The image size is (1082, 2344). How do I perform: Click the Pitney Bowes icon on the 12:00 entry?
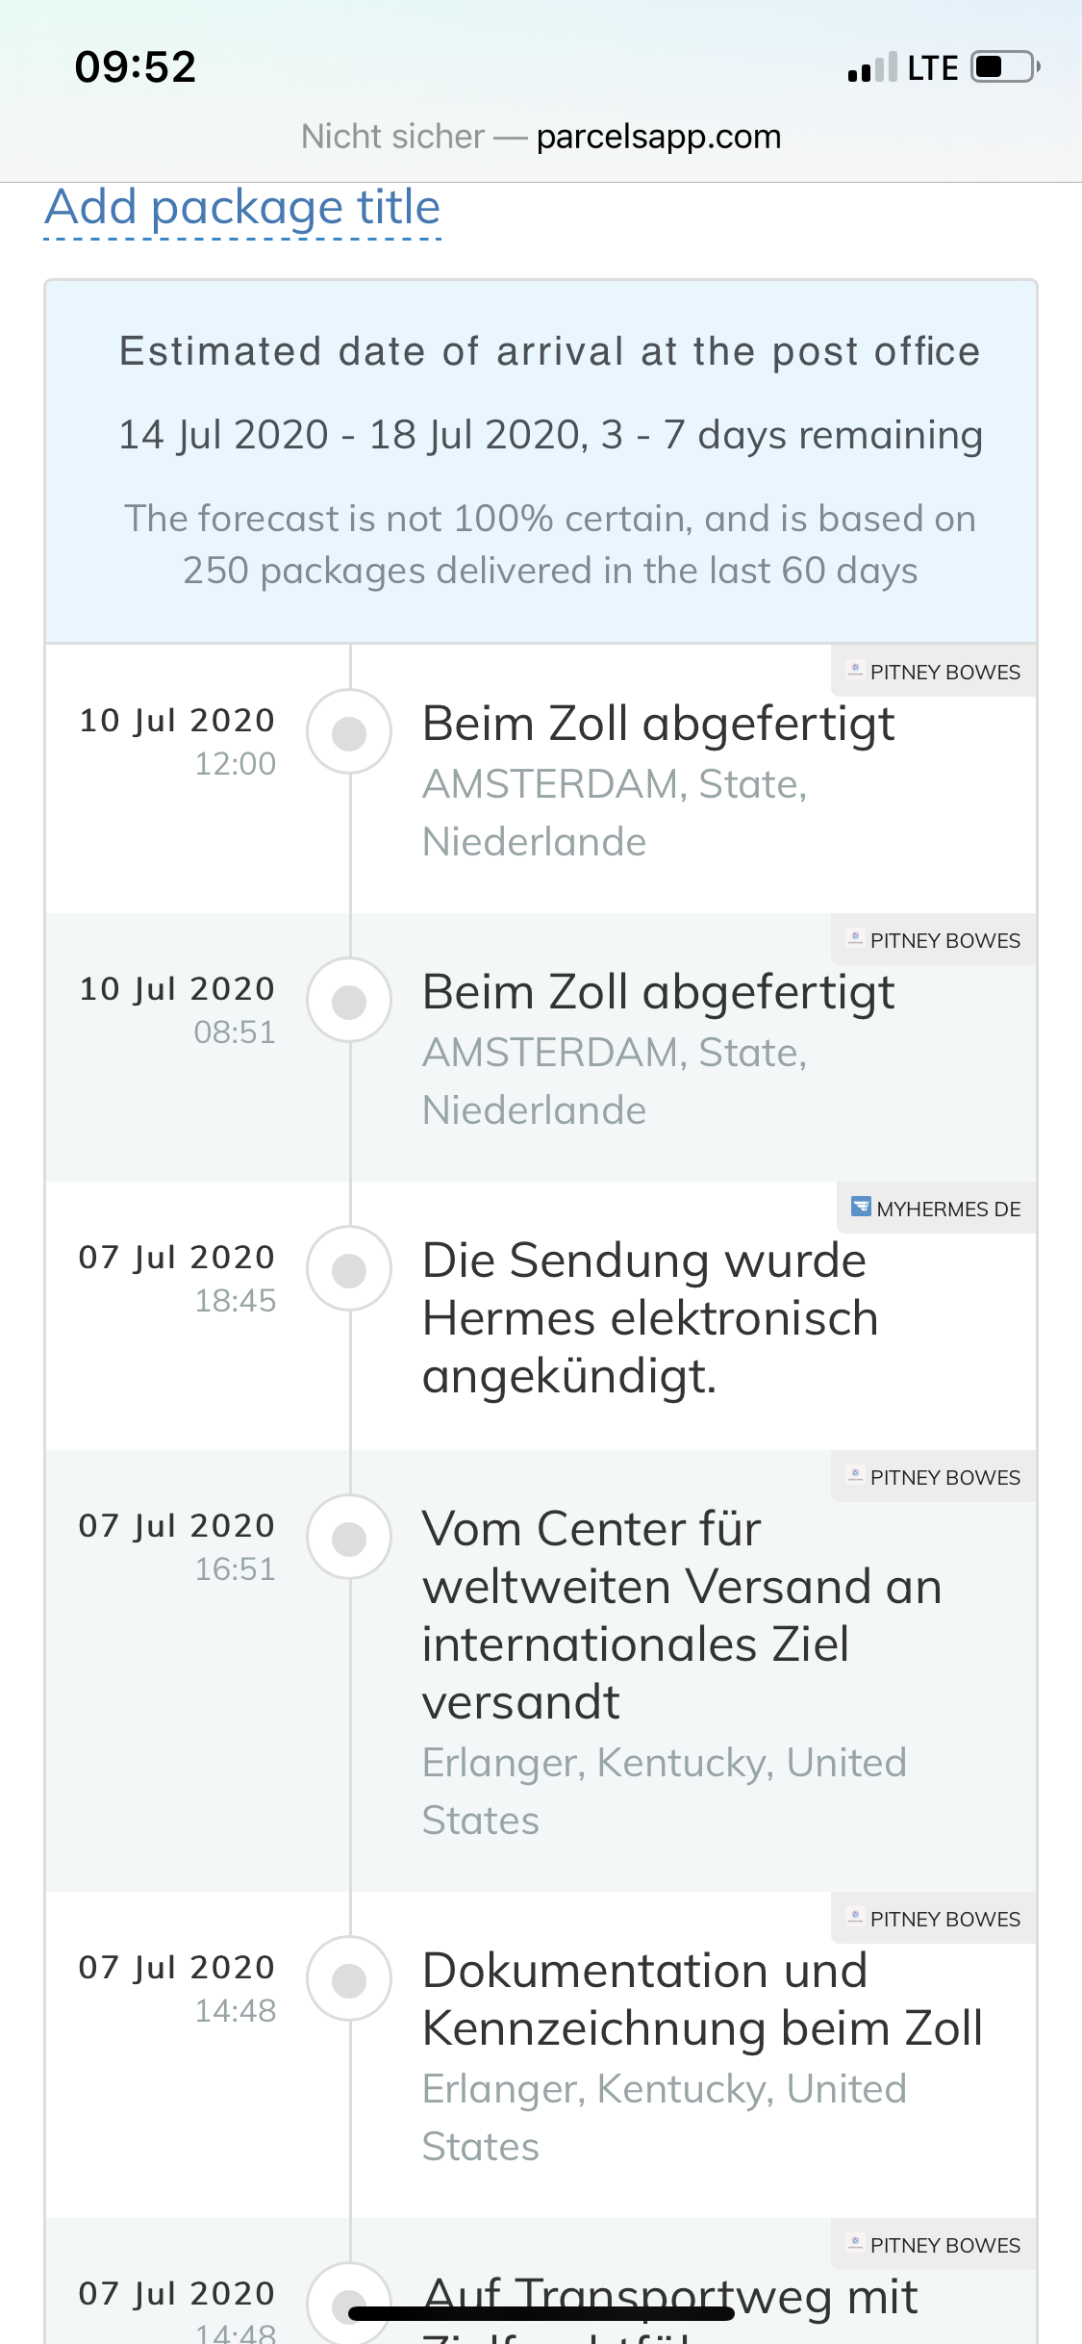[855, 671]
